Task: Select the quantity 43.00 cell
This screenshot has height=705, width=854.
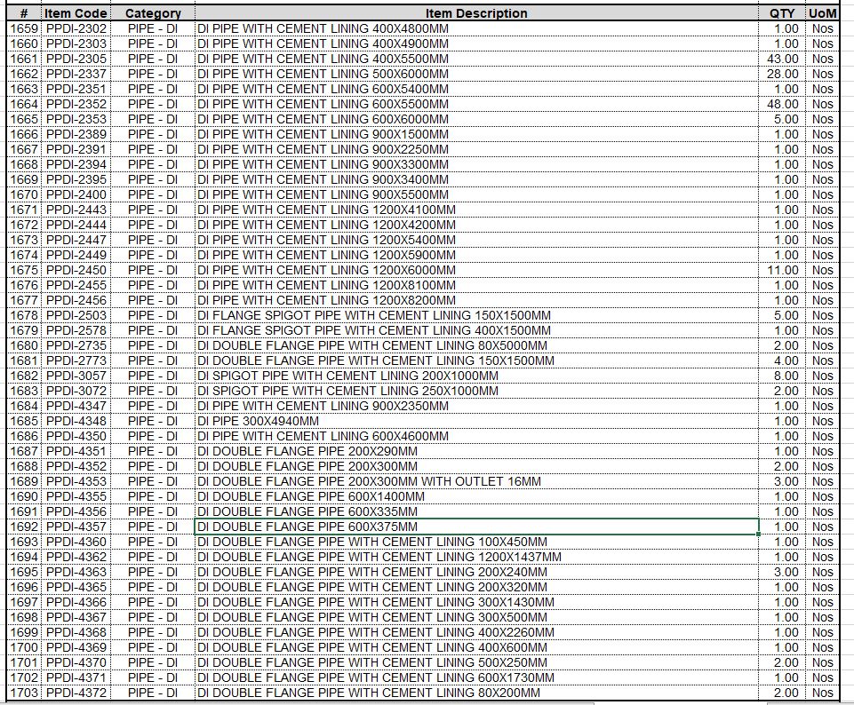Action: (782, 59)
